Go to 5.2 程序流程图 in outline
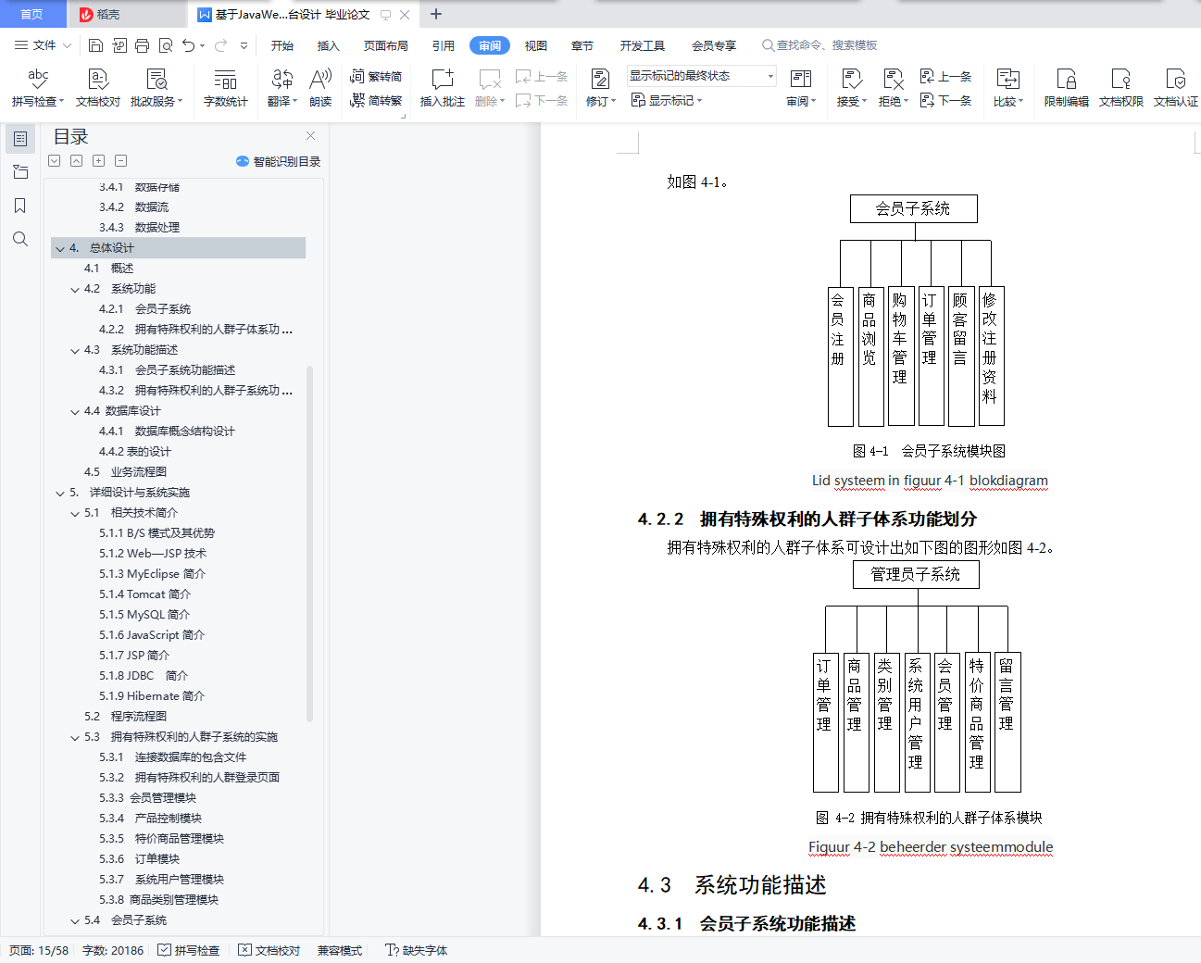The image size is (1201, 963). point(125,717)
